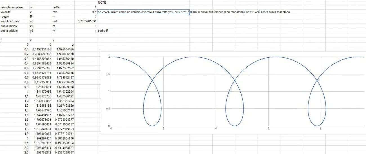Click the 't' column header cell
Screen dimensions: 366x154
point(15,40)
